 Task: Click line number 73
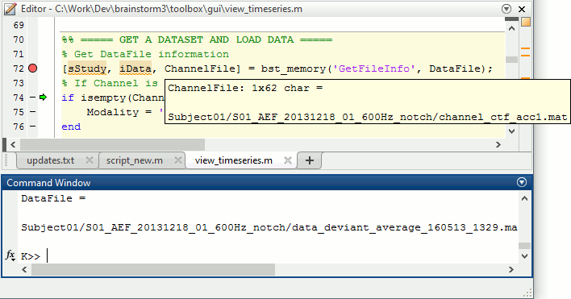point(19,83)
